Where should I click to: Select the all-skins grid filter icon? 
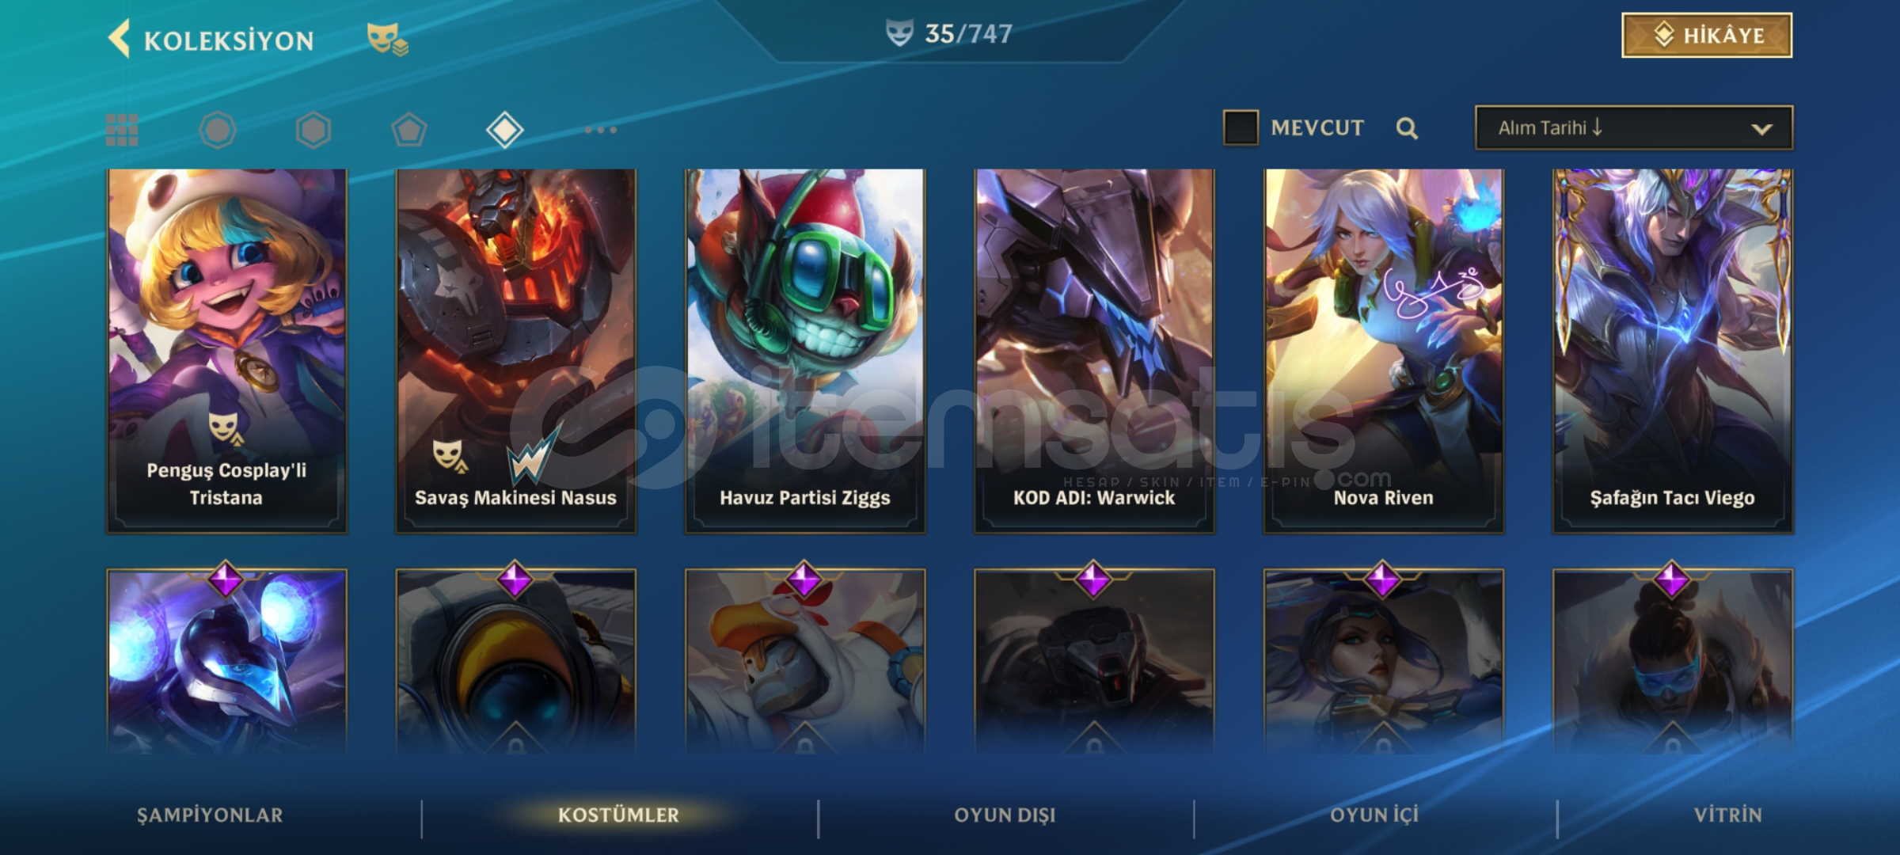click(x=122, y=130)
